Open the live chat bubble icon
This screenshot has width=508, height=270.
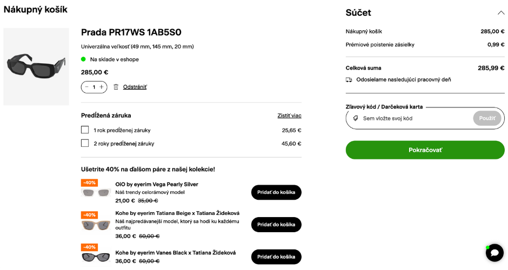click(x=494, y=253)
